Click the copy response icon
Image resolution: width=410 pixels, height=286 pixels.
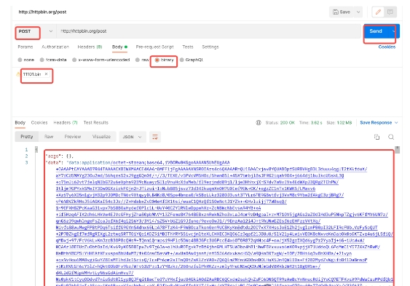tap(377, 137)
